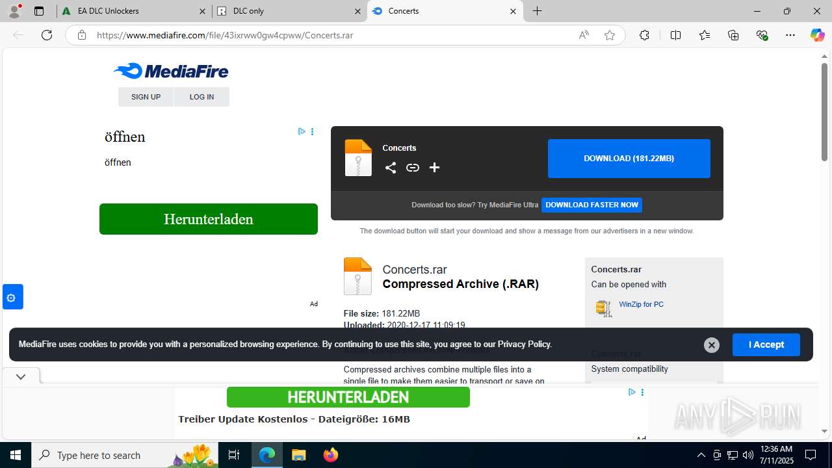
Task: Open Browser essentials icon
Action: 762,35
